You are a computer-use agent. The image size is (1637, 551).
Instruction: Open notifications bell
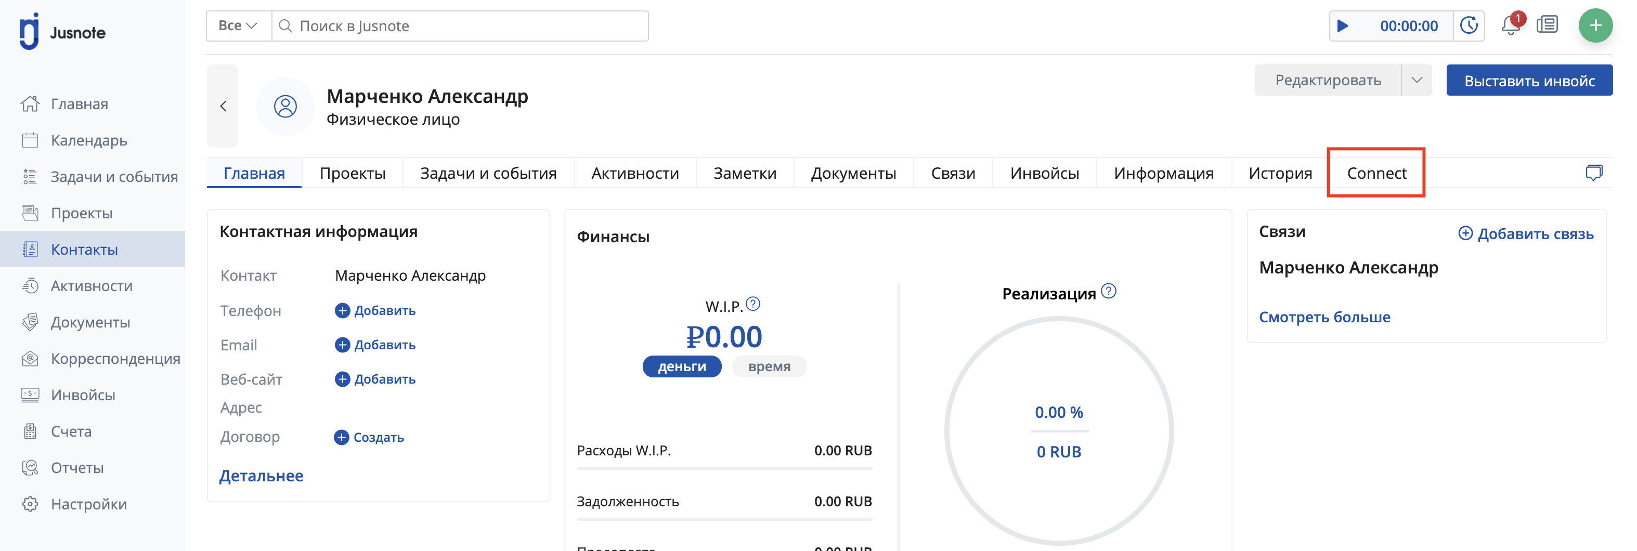click(x=1511, y=25)
